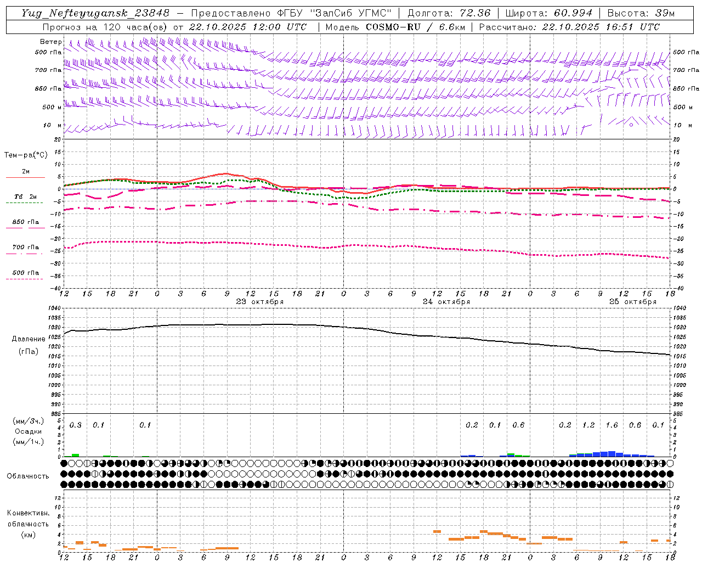This screenshot has height=562, width=702.
Task: Click the red 2м temperature legend line
Action: [x=25, y=177]
